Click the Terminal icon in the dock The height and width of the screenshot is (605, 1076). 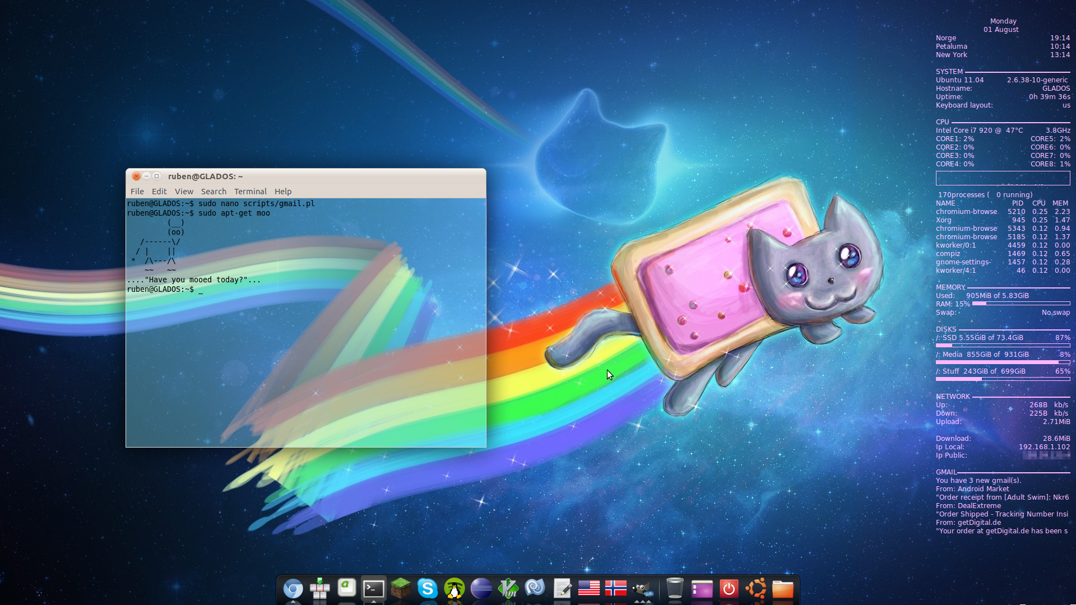click(374, 589)
